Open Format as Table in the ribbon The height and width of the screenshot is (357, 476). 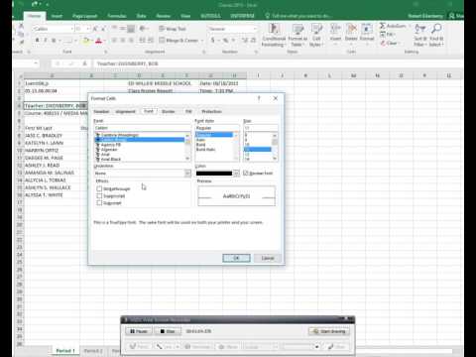(x=297, y=35)
